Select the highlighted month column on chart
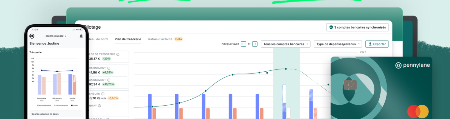Screen dimensions: 450x119 tap(286, 83)
